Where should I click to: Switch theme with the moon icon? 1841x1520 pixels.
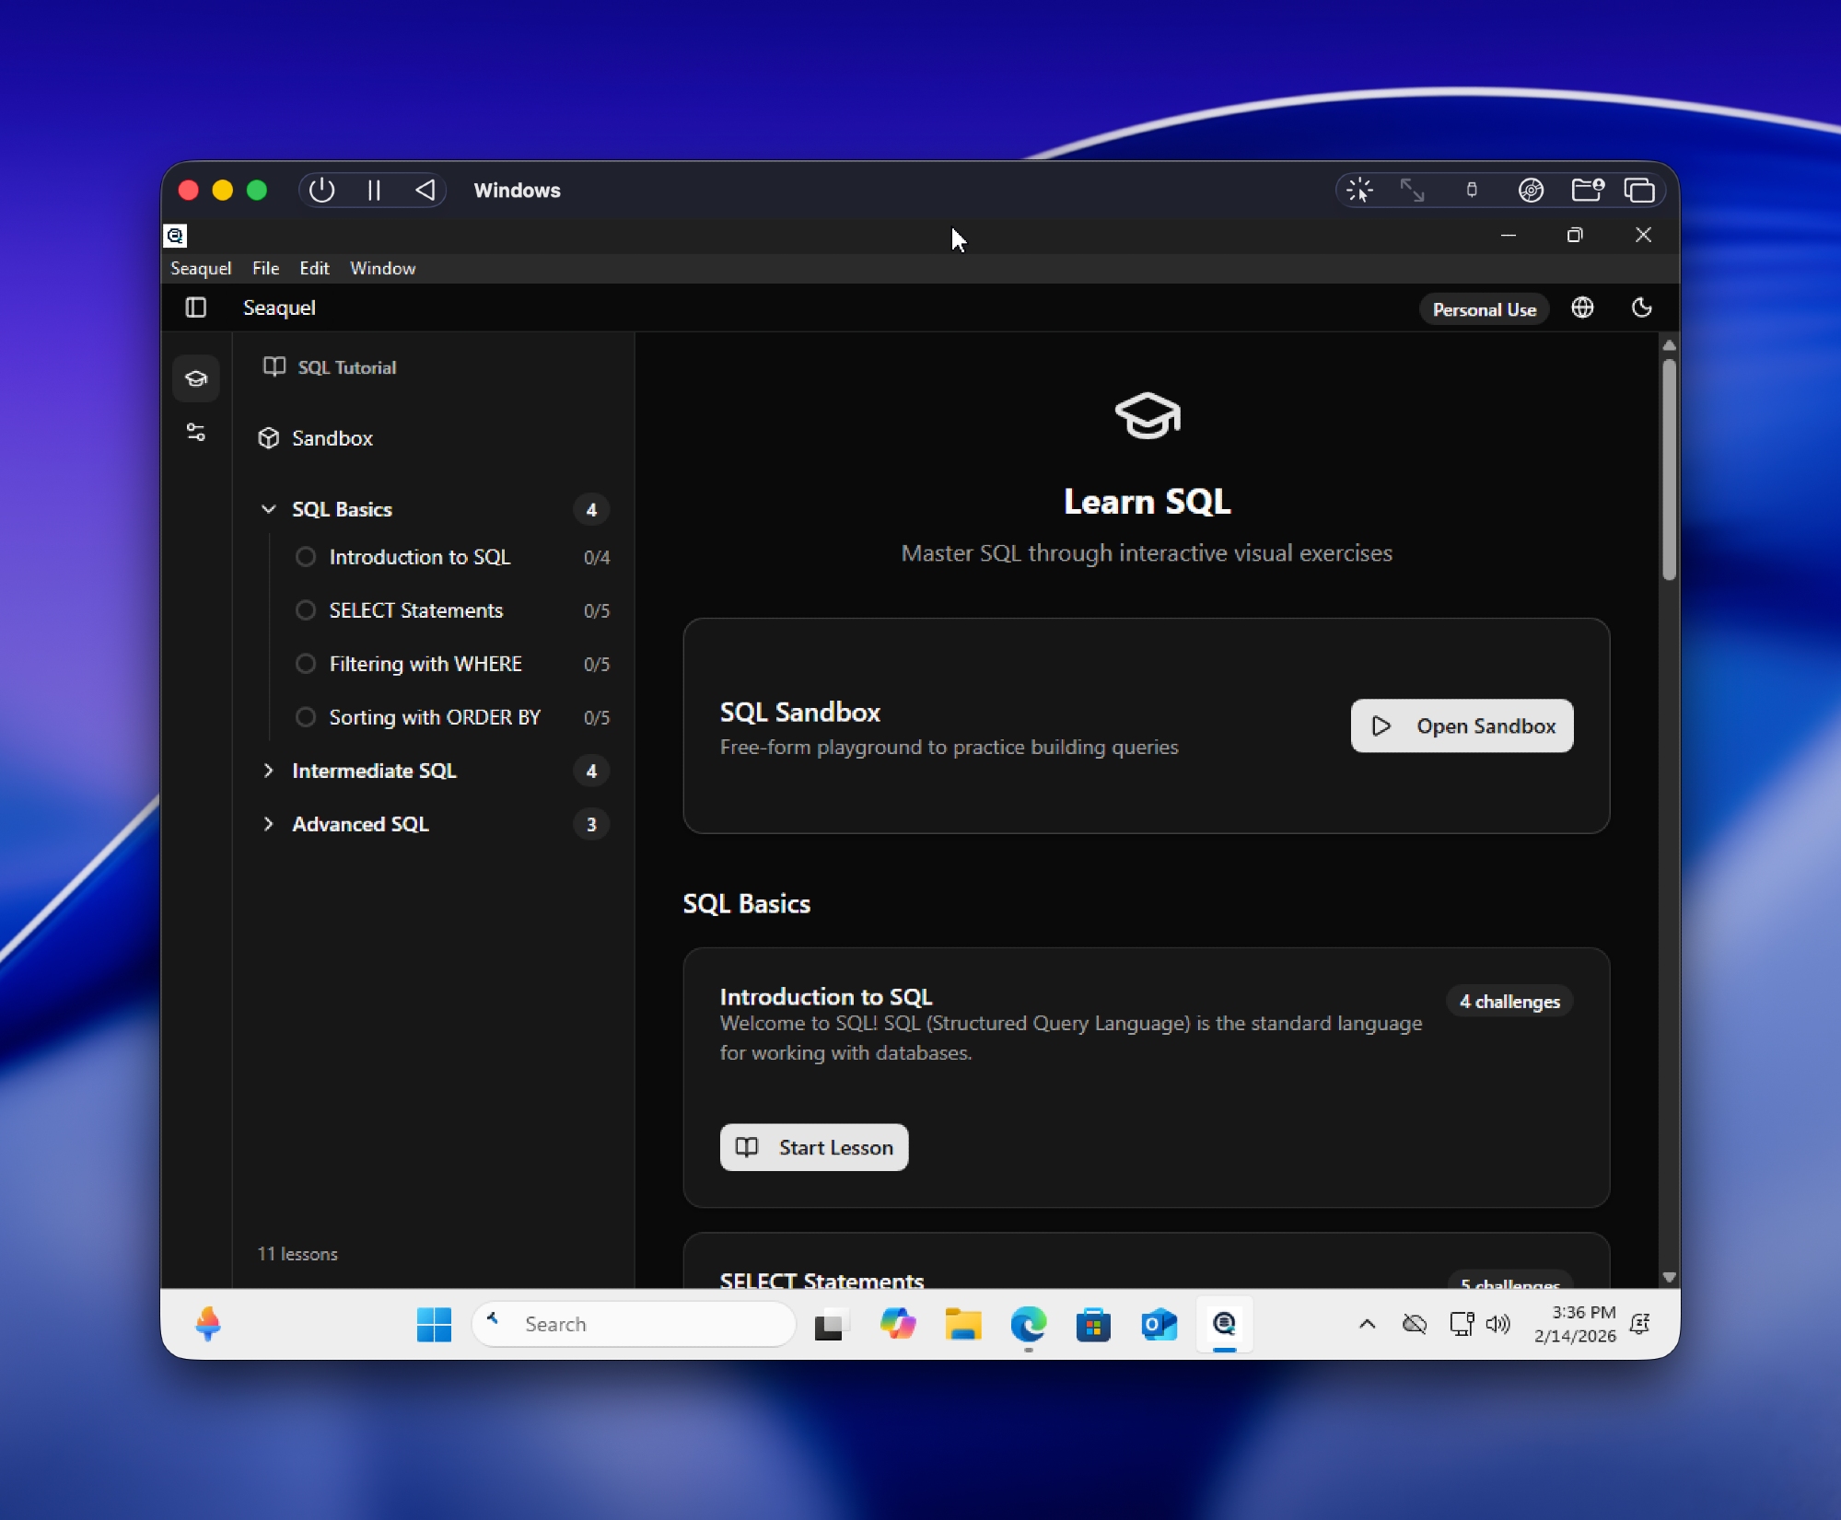[1641, 307]
